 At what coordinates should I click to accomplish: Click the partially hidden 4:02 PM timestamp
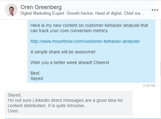click(x=11, y=118)
